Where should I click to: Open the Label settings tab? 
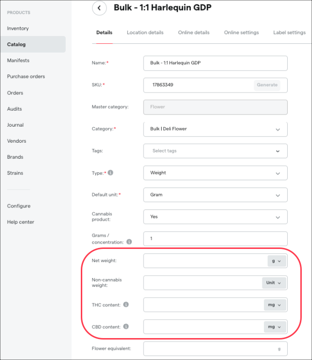tap(289, 33)
